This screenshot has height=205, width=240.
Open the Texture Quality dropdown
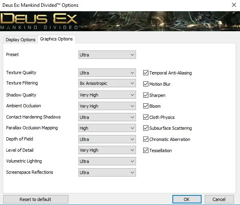107,72
